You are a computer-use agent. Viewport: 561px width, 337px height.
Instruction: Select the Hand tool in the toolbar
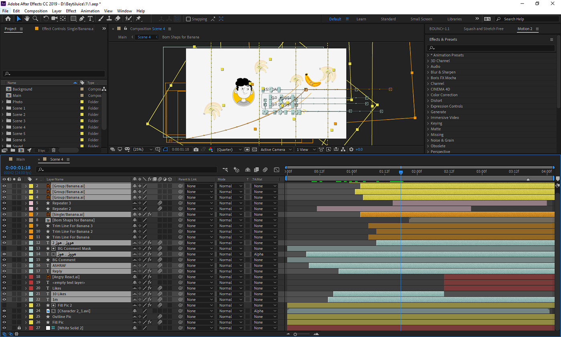27,19
